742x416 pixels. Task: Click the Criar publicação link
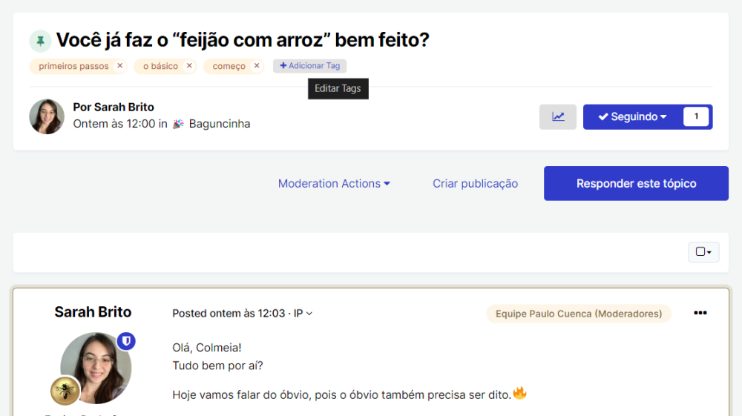[x=475, y=183]
